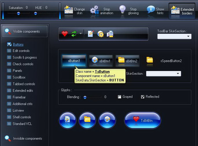
Task: Click the green refresh arrows icon
Action: [x=74, y=34]
